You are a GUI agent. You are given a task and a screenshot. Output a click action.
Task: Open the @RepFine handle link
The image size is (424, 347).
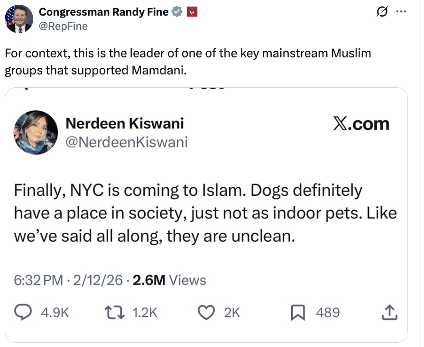click(x=63, y=26)
